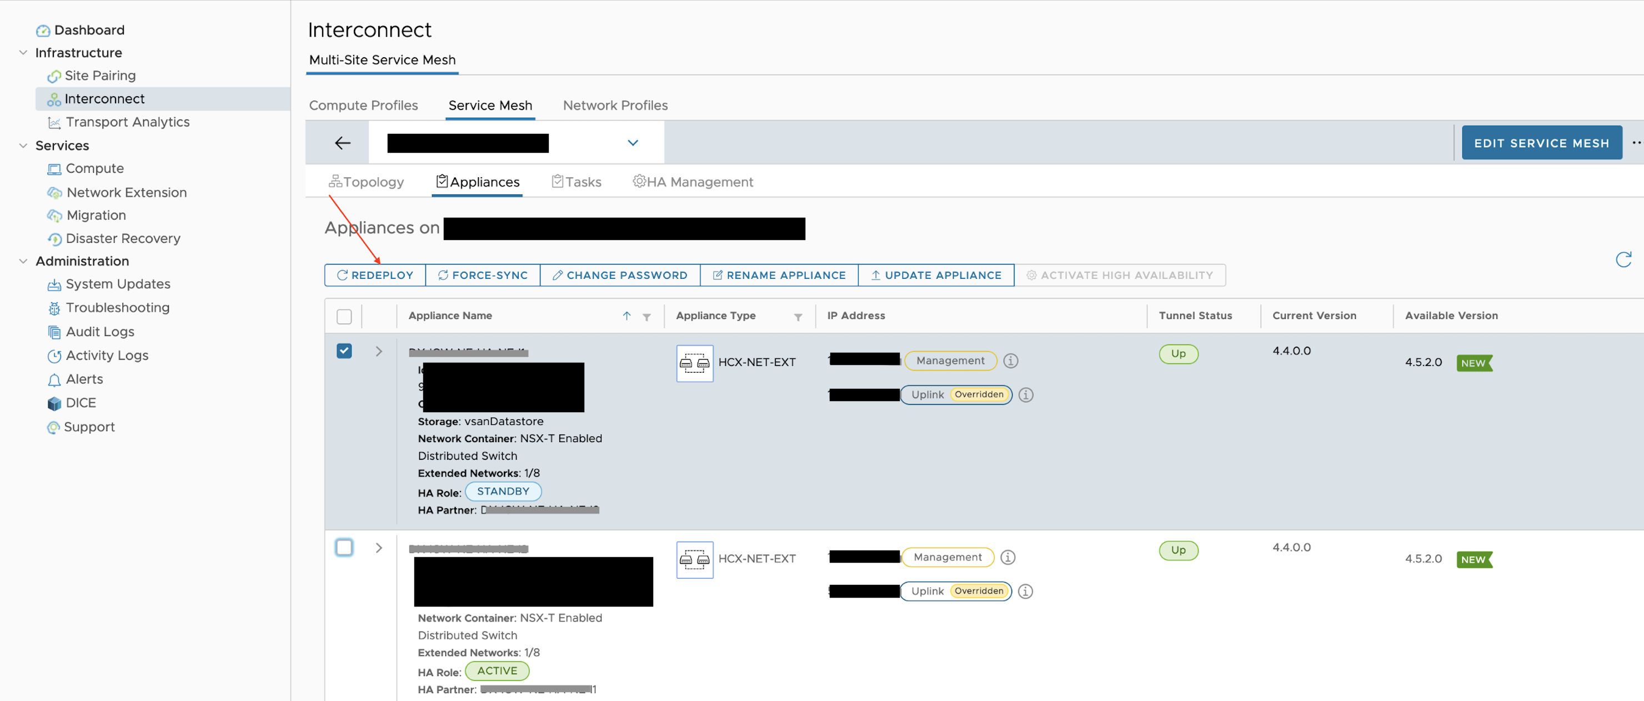
Task: Collapse the Administration sidebar section
Action: click(24, 261)
